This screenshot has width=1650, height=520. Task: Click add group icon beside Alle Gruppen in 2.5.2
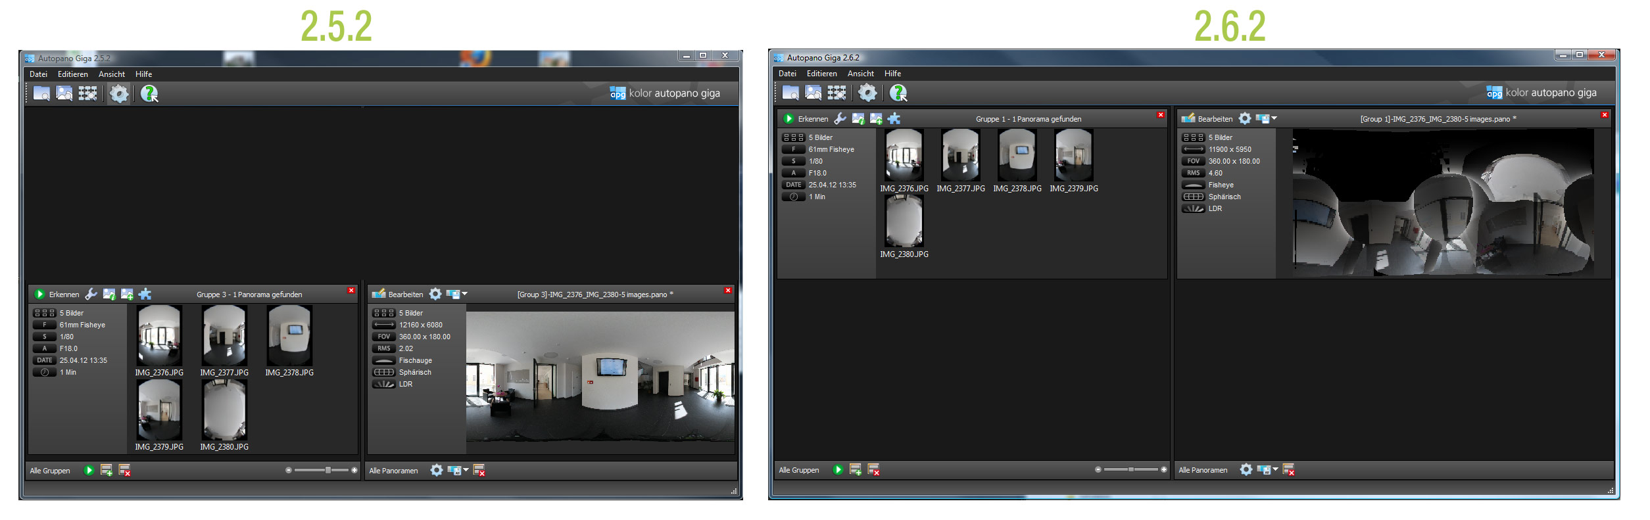[x=106, y=471]
